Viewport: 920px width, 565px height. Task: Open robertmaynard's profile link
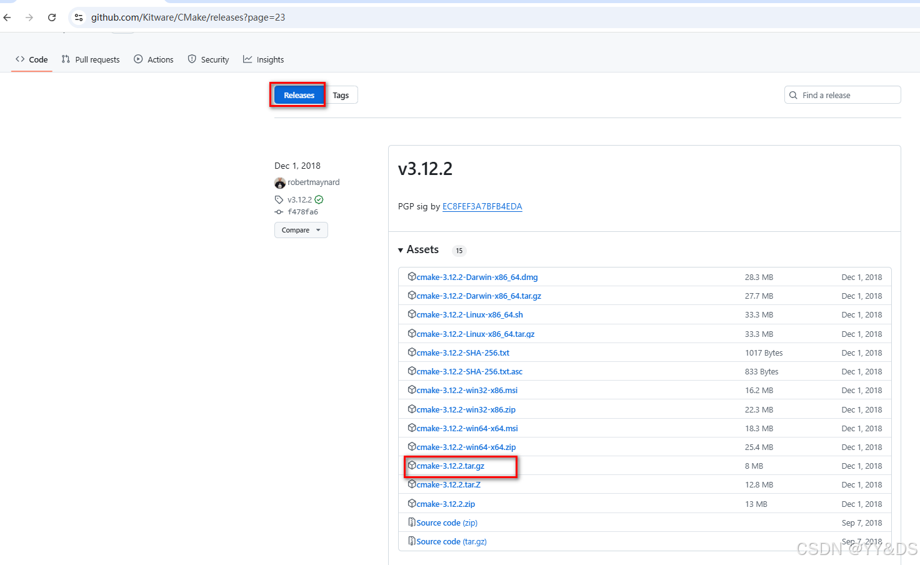(x=314, y=182)
